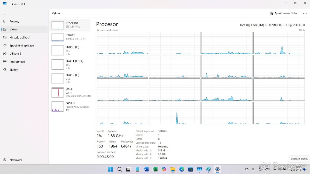Click the Windows Search icon

[x=119, y=169]
